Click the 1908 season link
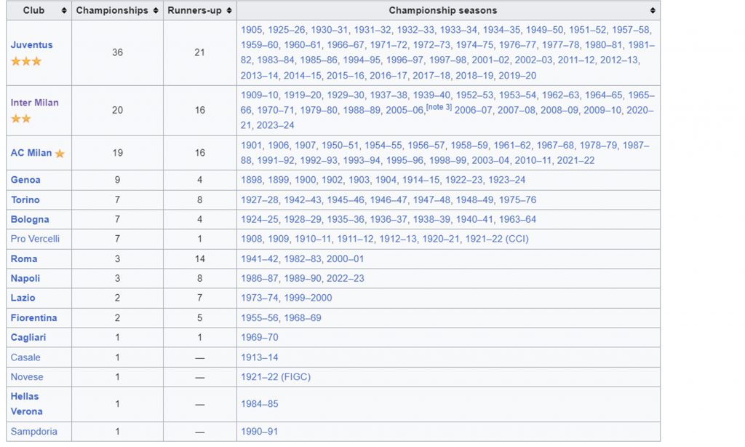This screenshot has width=745, height=447. [x=251, y=239]
